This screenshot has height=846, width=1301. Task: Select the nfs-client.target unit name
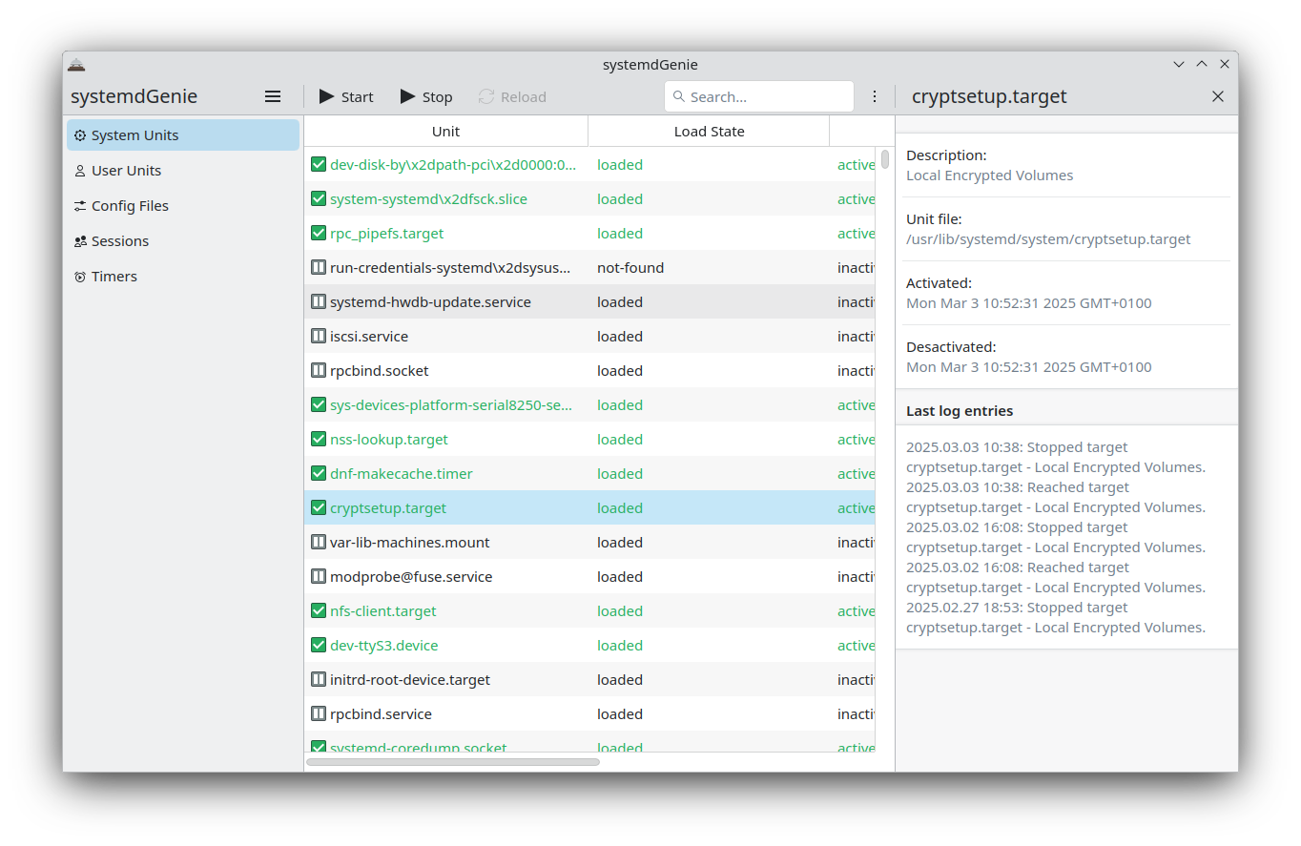[x=383, y=611]
